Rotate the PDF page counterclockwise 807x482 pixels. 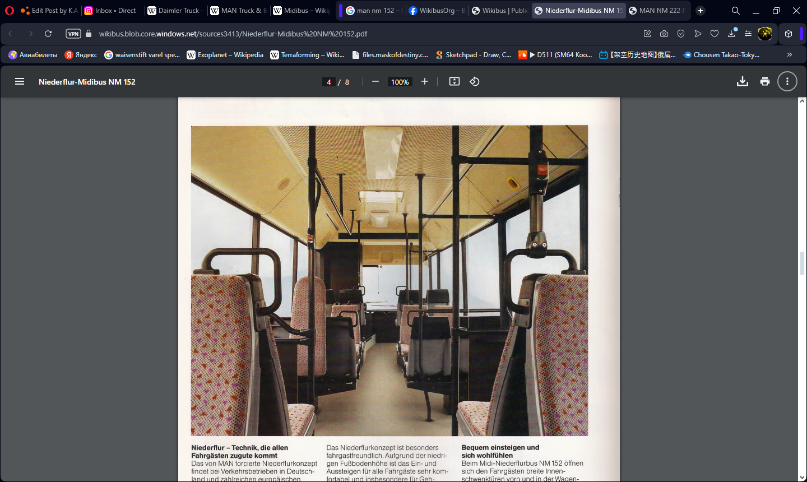(x=475, y=82)
